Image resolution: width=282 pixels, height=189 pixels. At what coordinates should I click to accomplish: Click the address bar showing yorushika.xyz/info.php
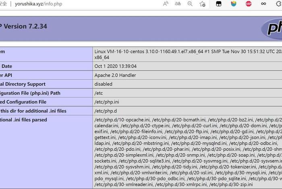[x=39, y=4]
